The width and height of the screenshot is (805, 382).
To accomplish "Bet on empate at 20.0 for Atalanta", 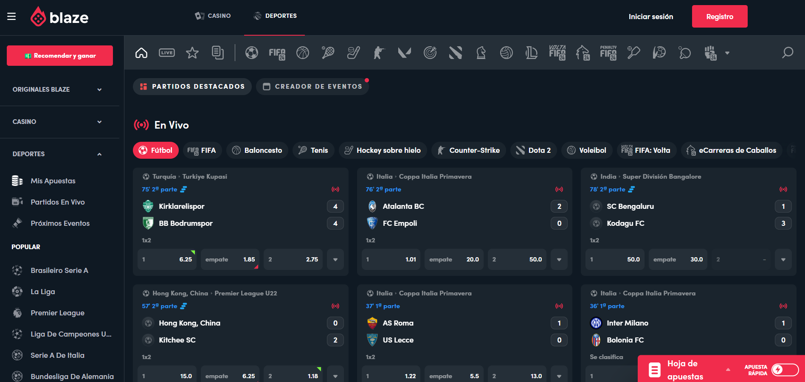I will [x=454, y=259].
